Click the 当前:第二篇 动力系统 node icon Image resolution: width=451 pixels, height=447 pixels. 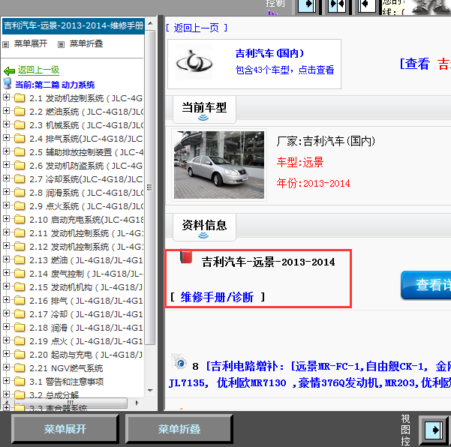(x=8, y=83)
